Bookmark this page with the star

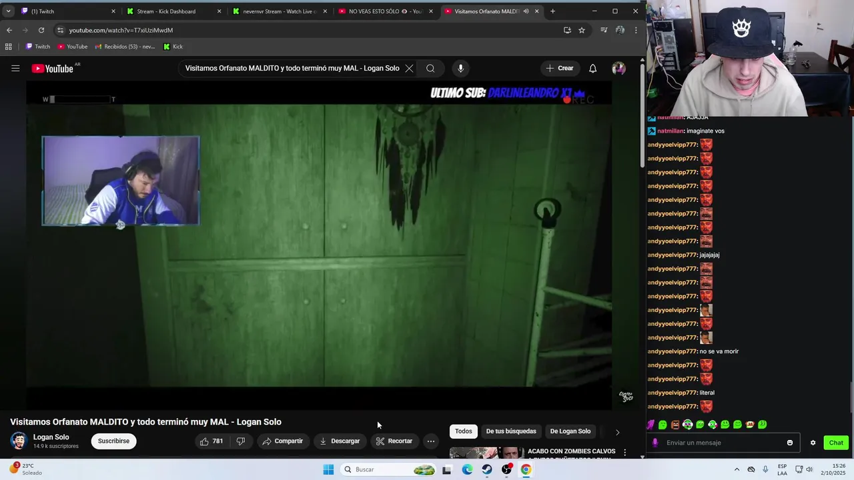pyautogui.click(x=582, y=30)
